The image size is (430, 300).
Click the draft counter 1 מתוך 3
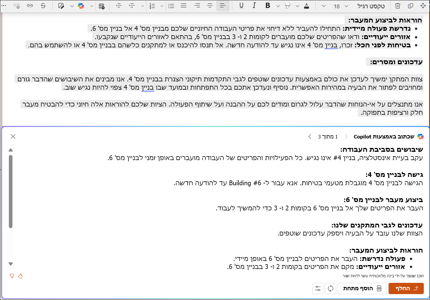(328, 137)
